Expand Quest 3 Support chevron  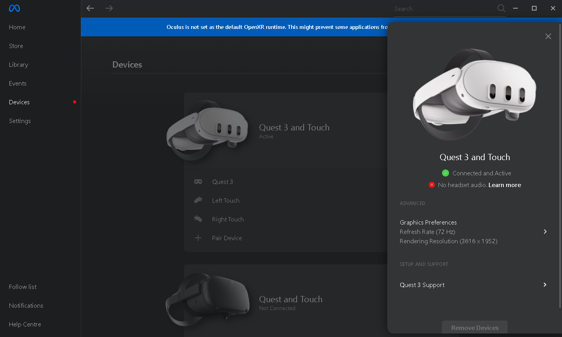point(545,285)
